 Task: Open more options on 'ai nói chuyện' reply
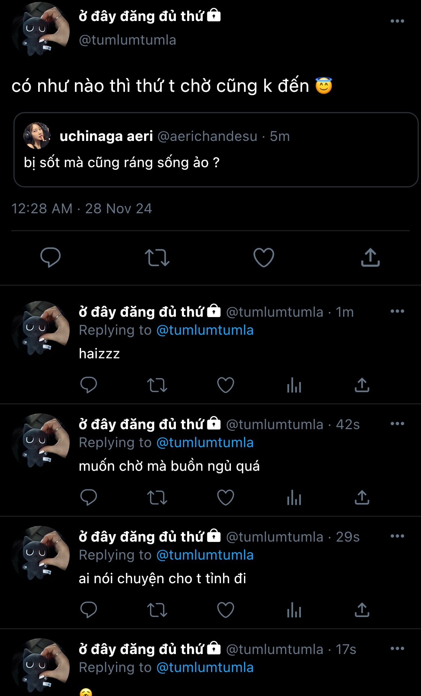(x=397, y=536)
